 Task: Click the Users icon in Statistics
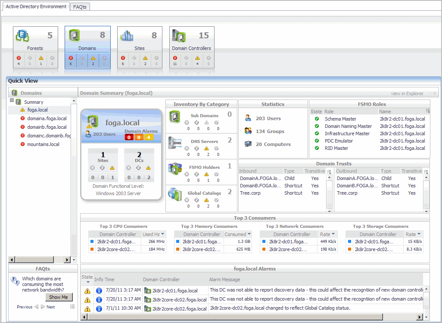(248, 118)
